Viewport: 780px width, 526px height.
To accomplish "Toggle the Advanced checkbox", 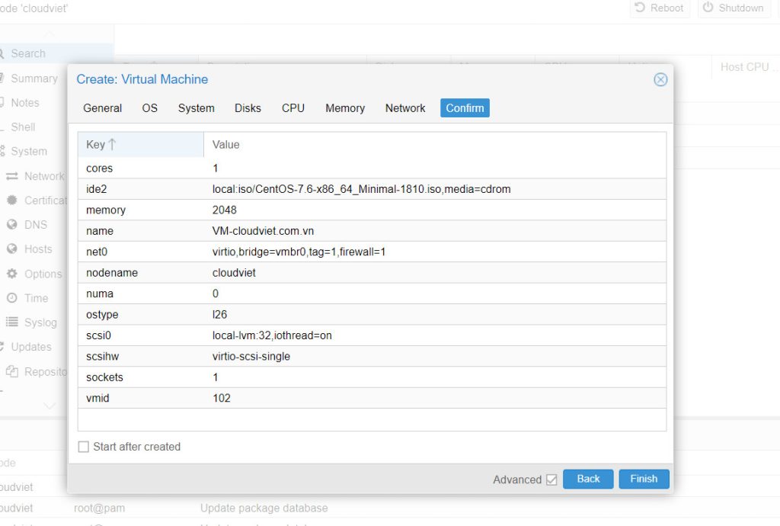I will 551,479.
